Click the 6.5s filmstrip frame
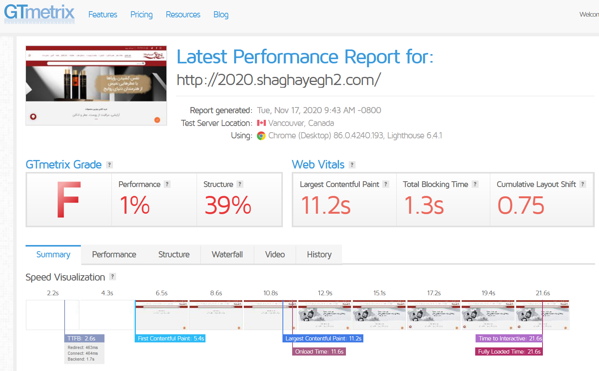The width and height of the screenshot is (599, 371). point(161,315)
